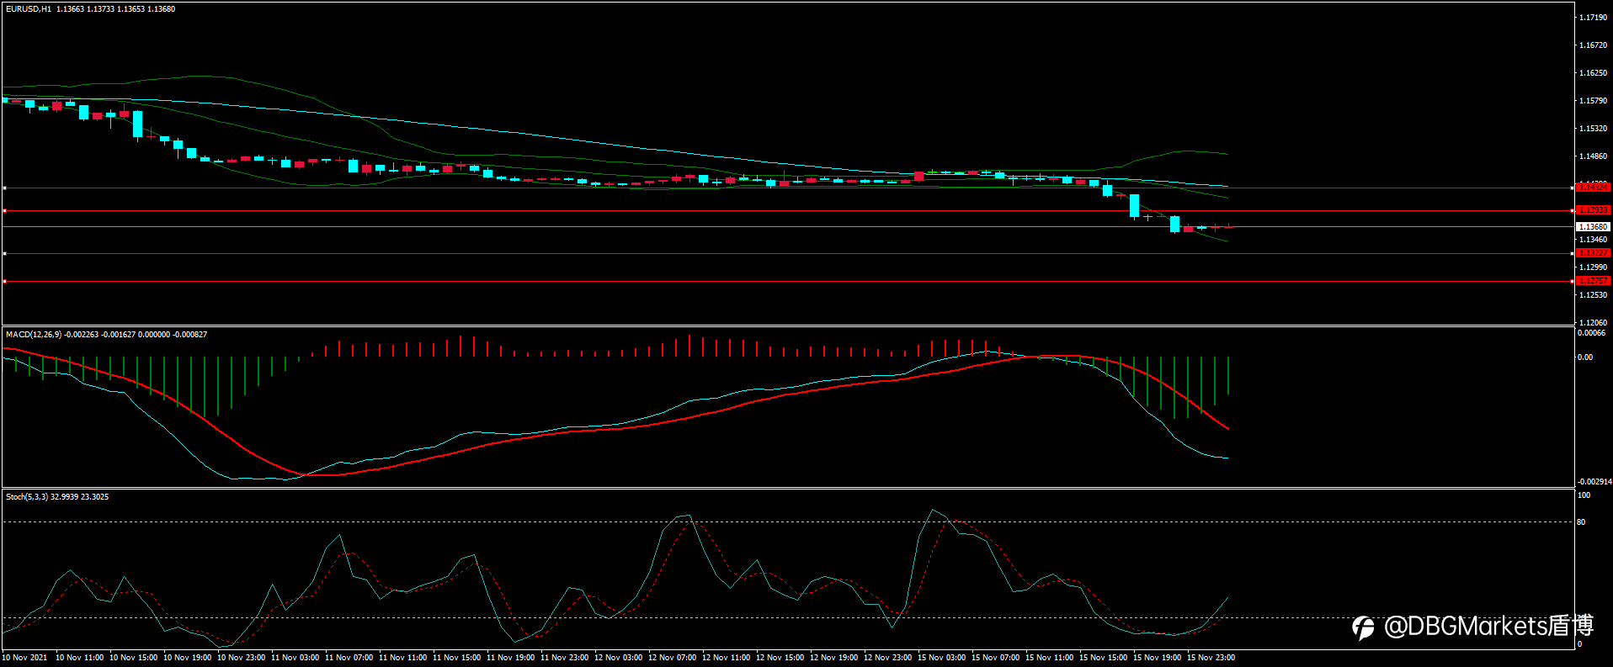Click the 1.13460 price scale value
Screen dimensions: 1613x667
point(1593,240)
